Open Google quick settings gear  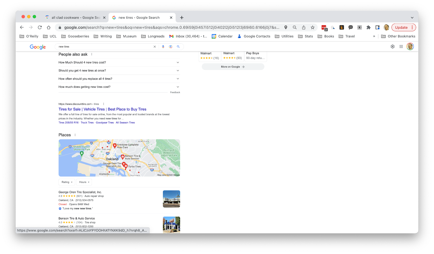point(392,47)
